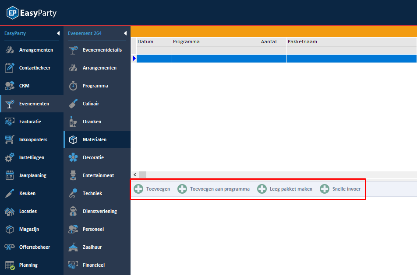Switch to the Decoratie label in the event menu
417x275 pixels.
pos(93,157)
